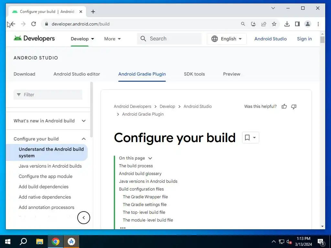Viewport: 331px width, 248px height.
Task: Open Android Studio from the taskbar
Action: click(71, 242)
